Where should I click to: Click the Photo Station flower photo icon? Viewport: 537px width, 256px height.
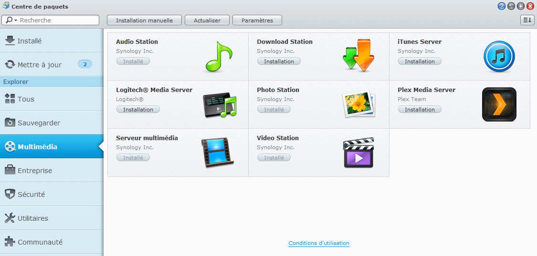pyautogui.click(x=359, y=104)
